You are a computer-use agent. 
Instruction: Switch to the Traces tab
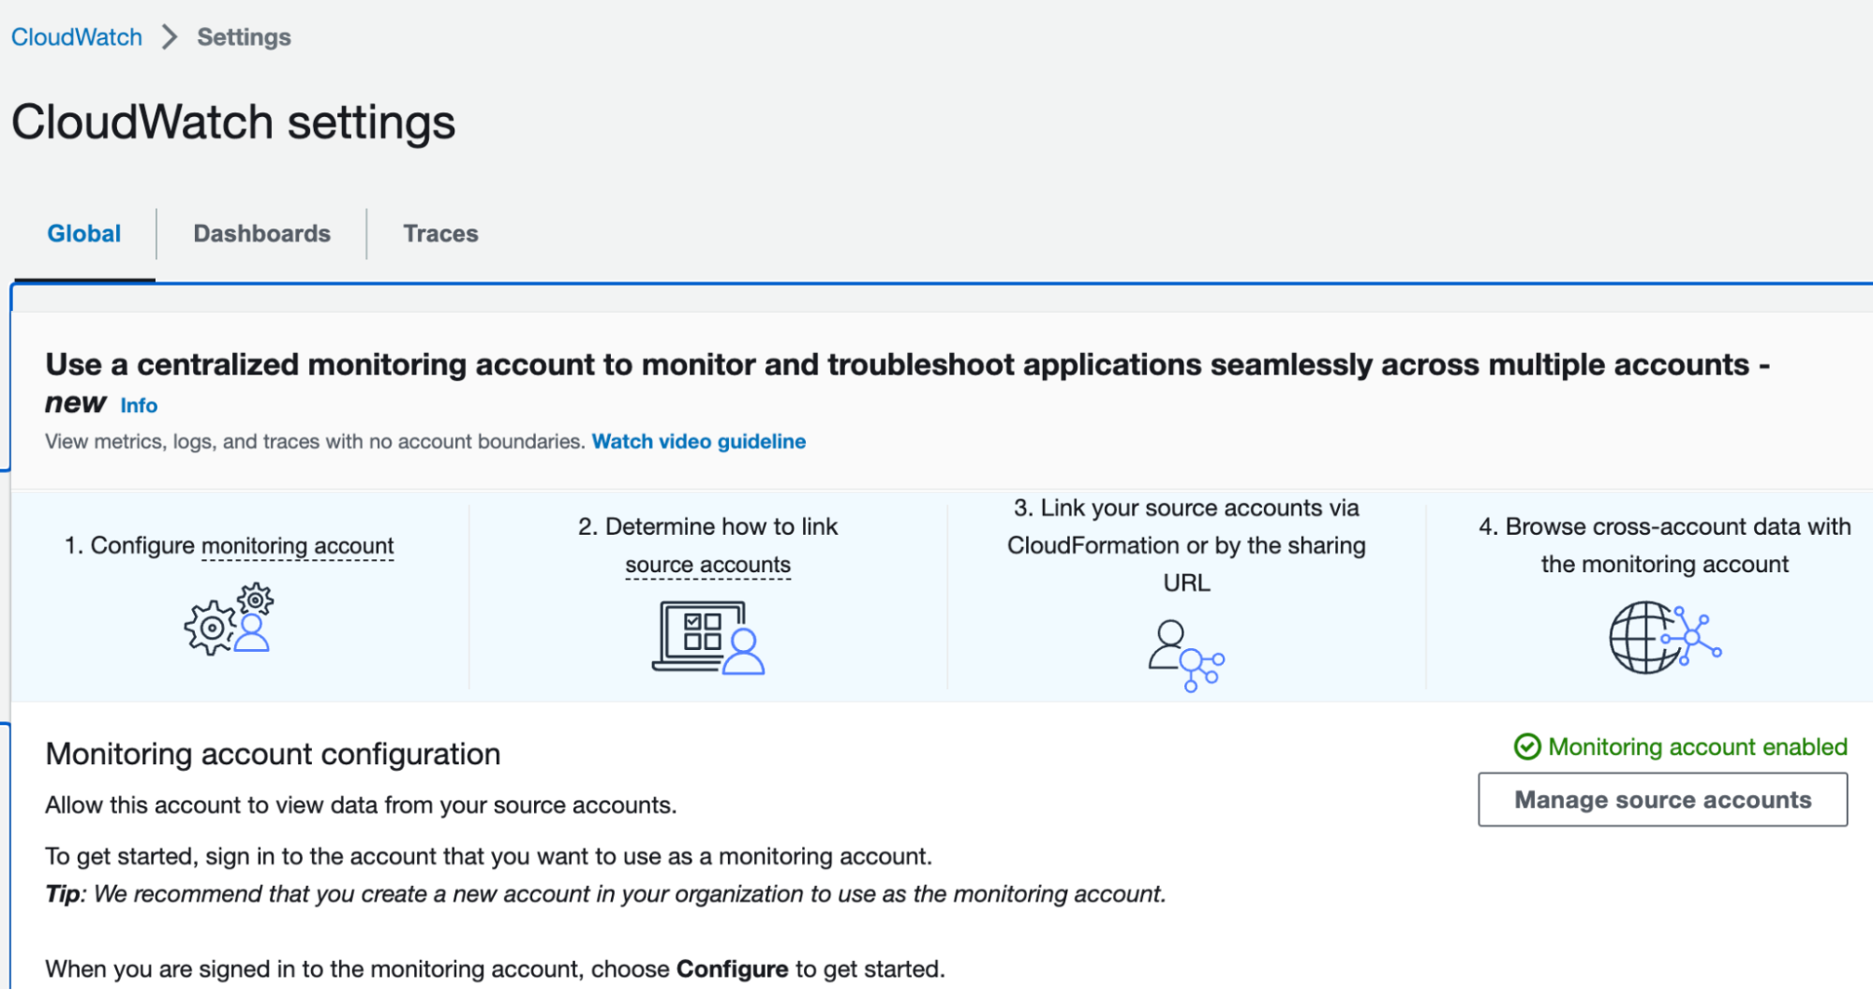(x=439, y=233)
